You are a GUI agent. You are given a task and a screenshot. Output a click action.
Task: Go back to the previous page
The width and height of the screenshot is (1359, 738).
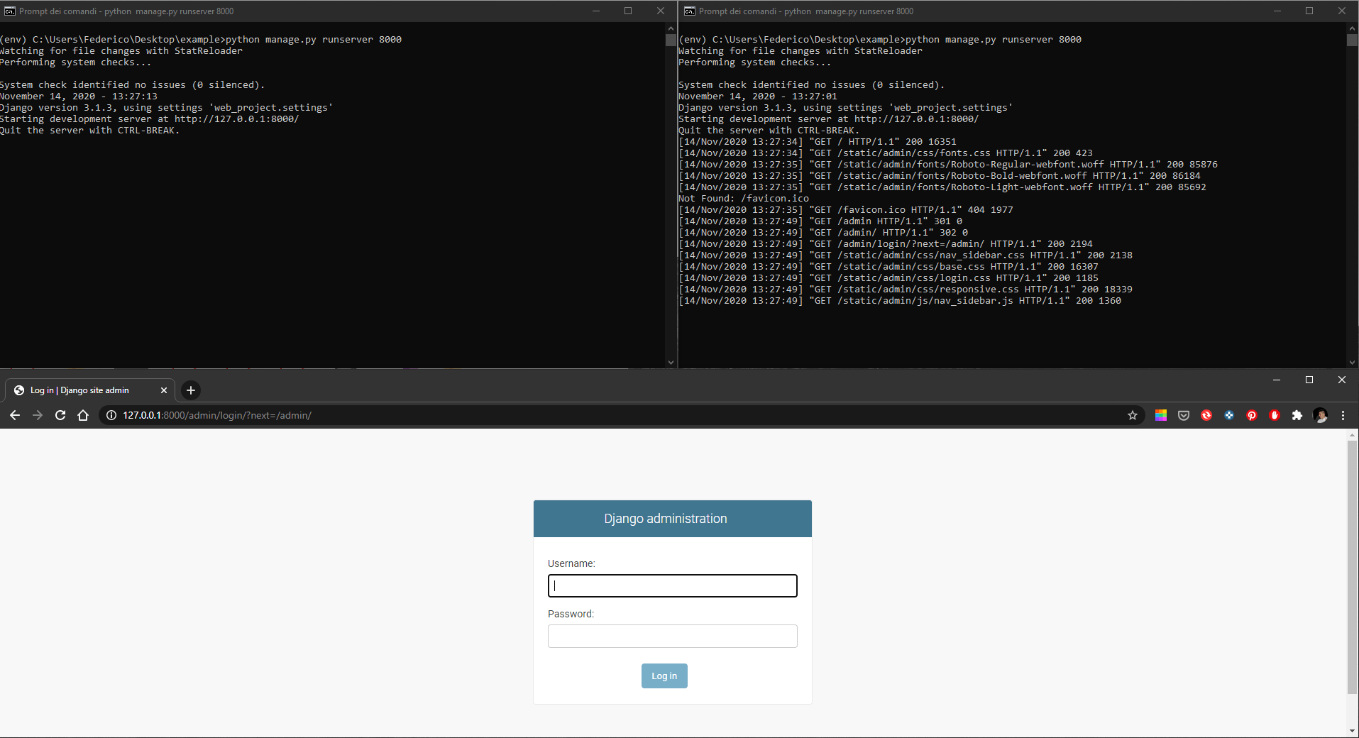15,415
